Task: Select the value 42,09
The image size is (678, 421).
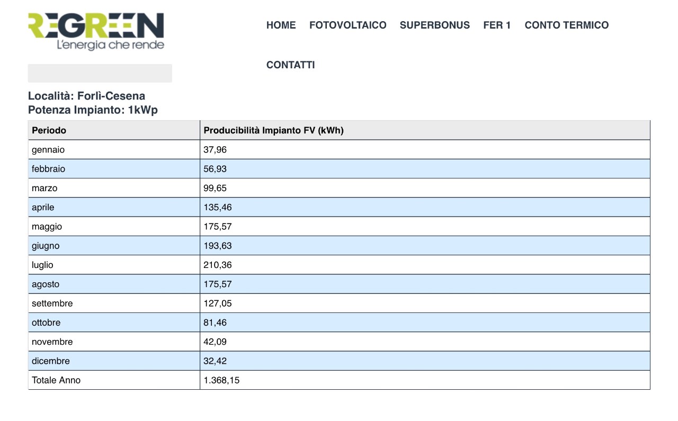Action: [x=215, y=342]
